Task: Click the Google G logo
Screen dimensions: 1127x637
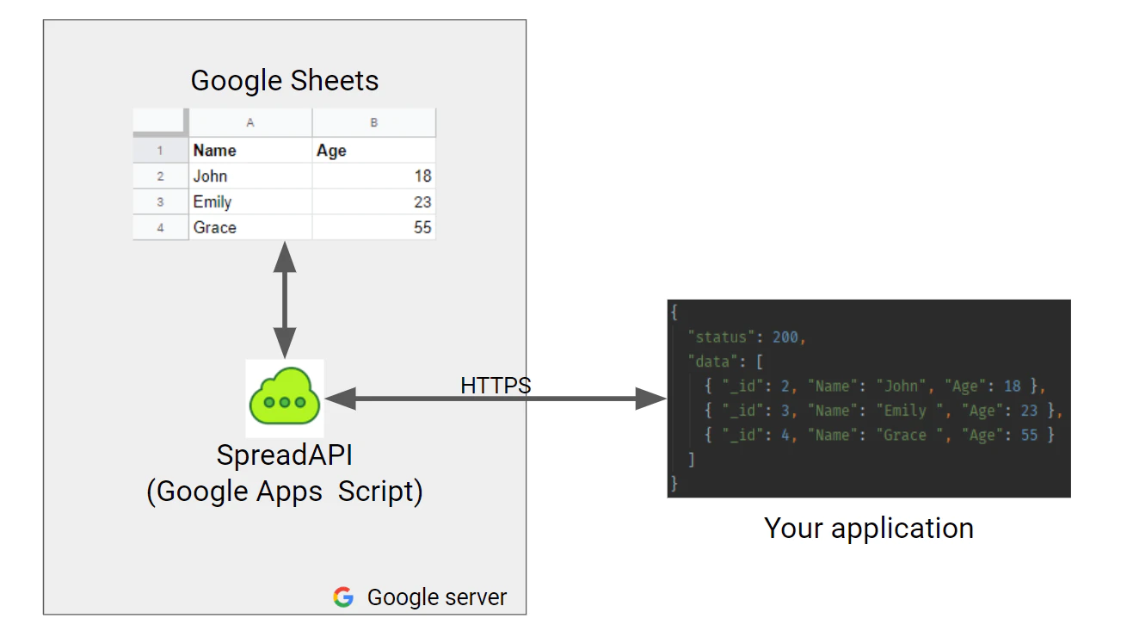Action: (343, 597)
